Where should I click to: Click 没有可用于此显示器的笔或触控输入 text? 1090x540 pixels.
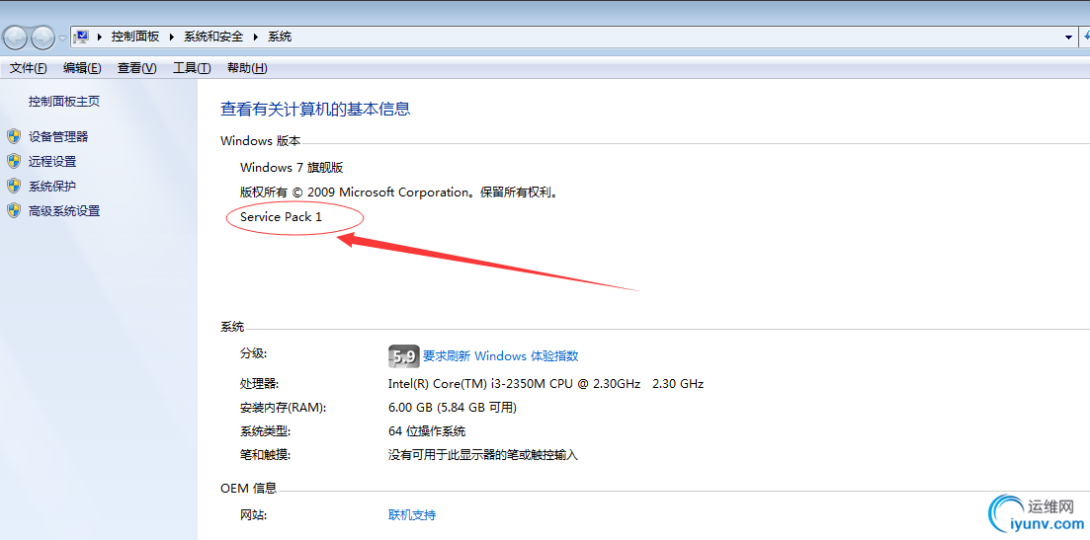click(x=483, y=455)
